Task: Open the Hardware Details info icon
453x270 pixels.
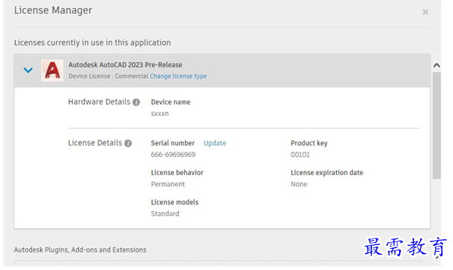Action: pyautogui.click(x=136, y=102)
